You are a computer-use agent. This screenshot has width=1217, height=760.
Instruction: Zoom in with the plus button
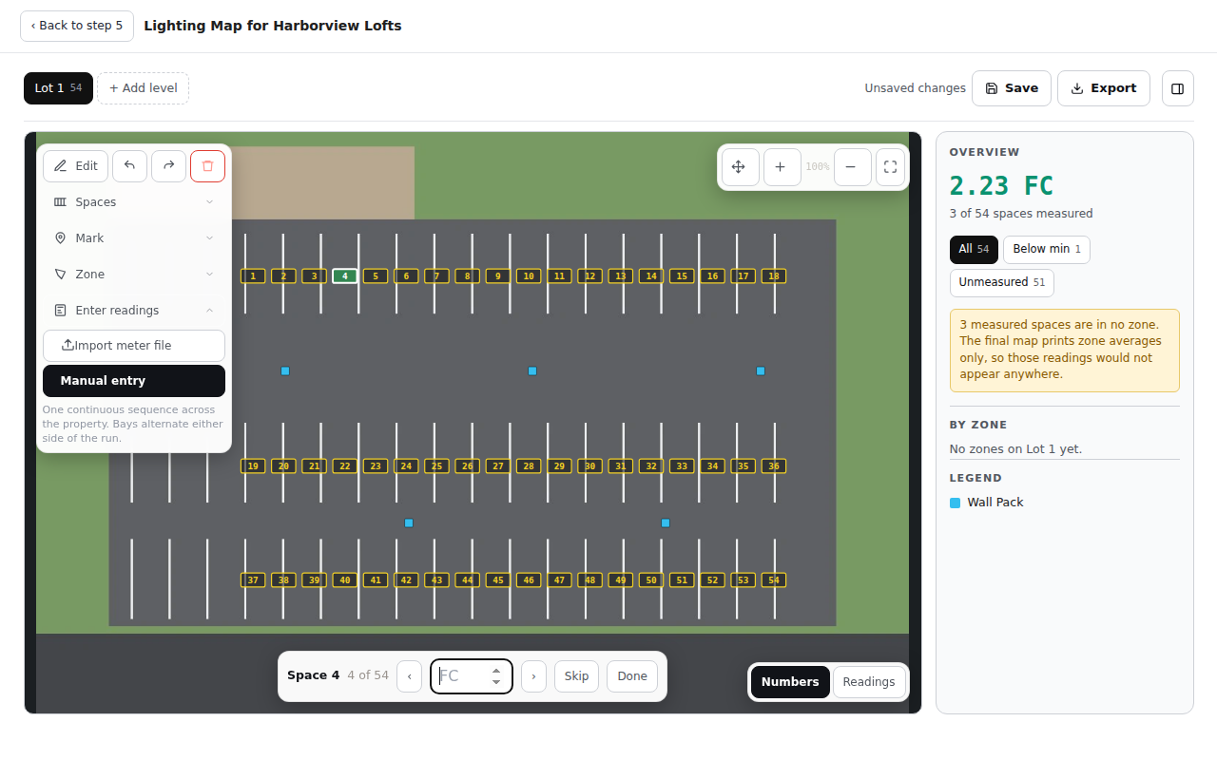781,167
